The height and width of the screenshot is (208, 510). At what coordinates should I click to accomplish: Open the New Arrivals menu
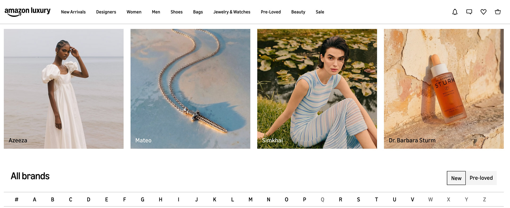[x=73, y=12]
